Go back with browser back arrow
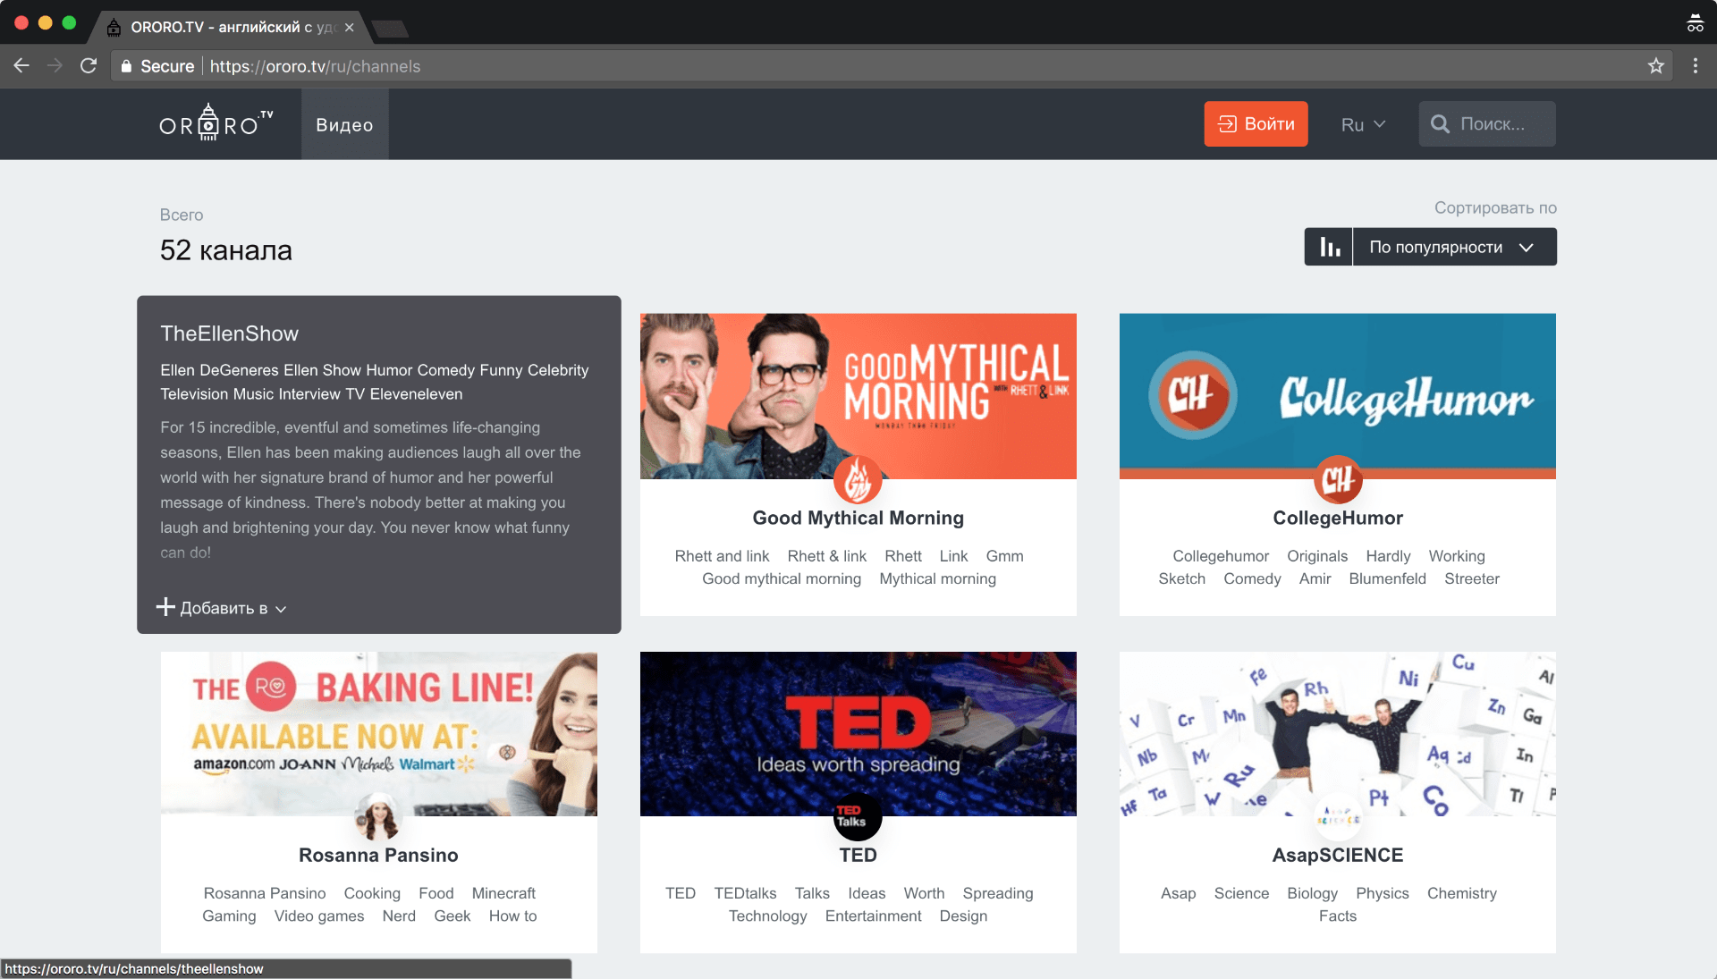The height and width of the screenshot is (979, 1717). (x=21, y=66)
